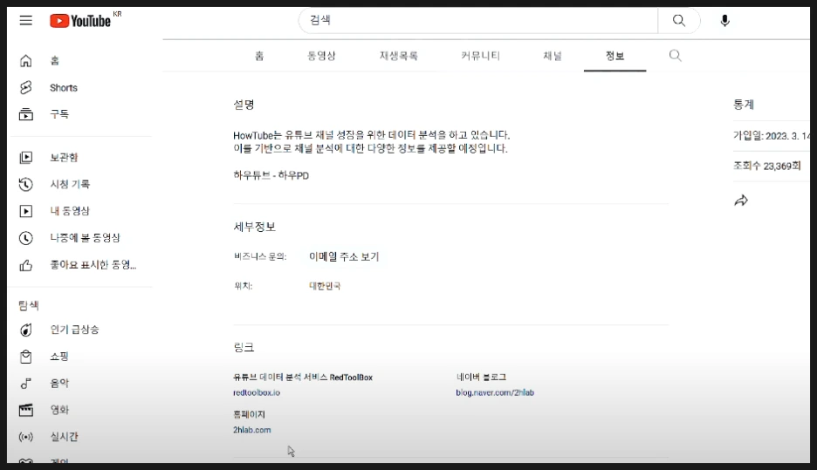Click the 대한민국 location text
This screenshot has height=470, width=817.
(x=325, y=286)
